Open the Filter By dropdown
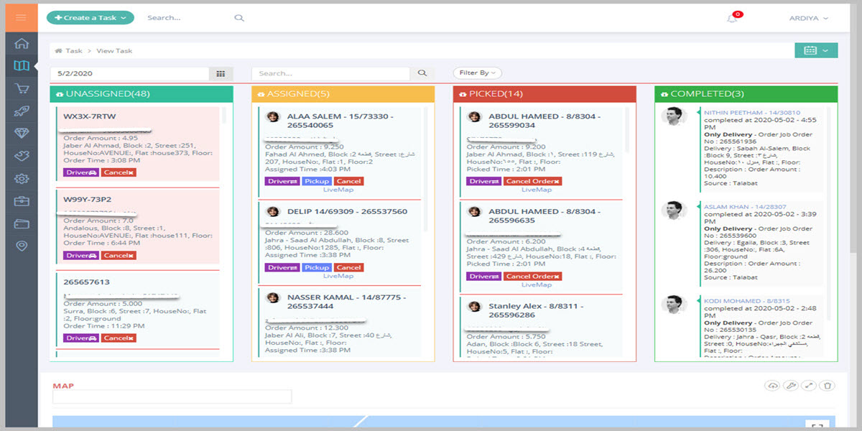The image size is (862, 431). click(x=477, y=73)
